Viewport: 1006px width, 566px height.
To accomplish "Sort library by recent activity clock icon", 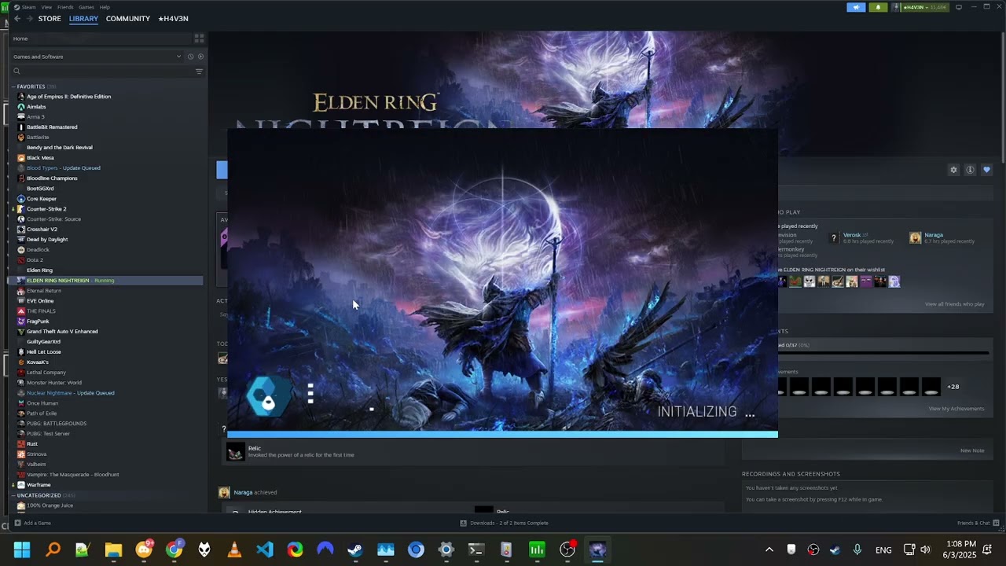I will pos(190,57).
